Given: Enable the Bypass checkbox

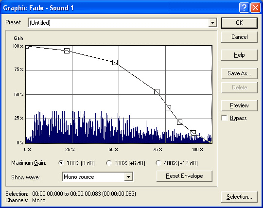Looking at the screenshot, I should [x=225, y=118].
